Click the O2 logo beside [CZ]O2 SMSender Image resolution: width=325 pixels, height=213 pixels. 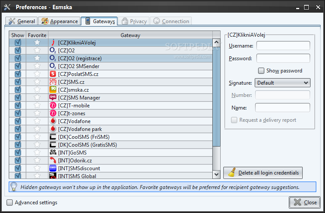pyautogui.click(x=53, y=66)
